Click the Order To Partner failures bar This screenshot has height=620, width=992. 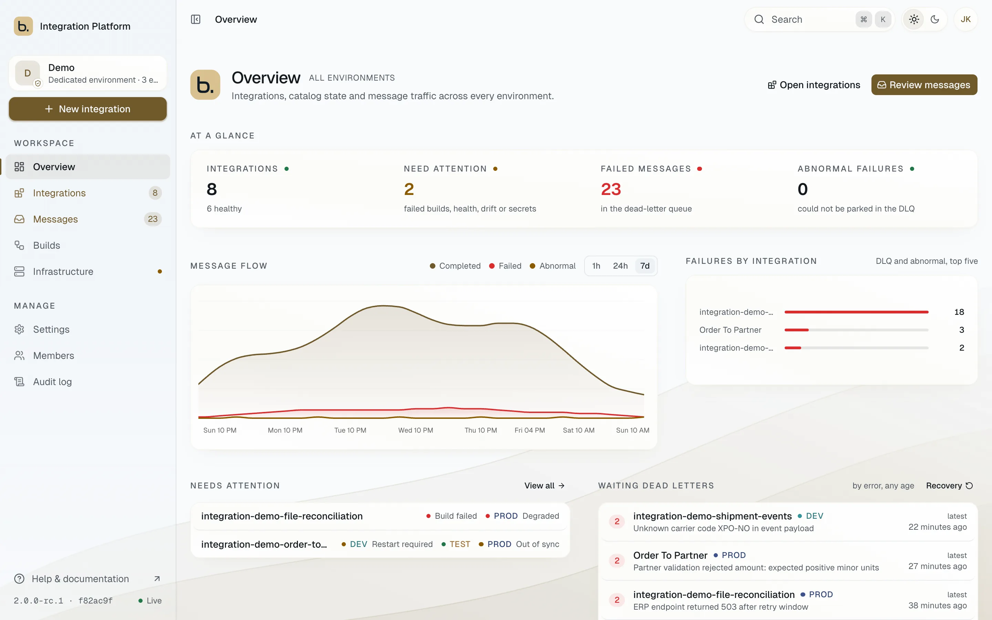(856, 330)
